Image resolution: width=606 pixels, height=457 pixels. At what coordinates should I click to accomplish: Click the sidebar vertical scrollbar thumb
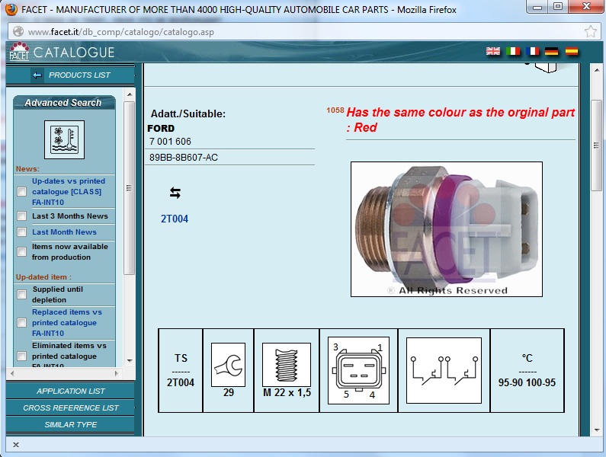tap(130, 188)
